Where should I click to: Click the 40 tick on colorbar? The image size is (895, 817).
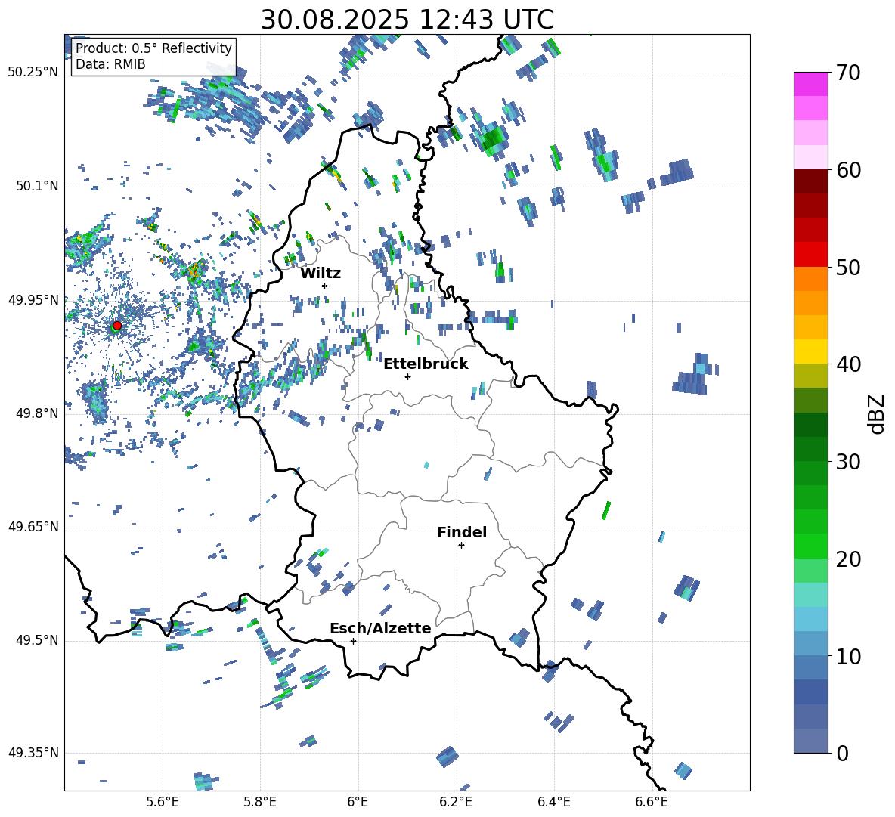click(x=848, y=364)
